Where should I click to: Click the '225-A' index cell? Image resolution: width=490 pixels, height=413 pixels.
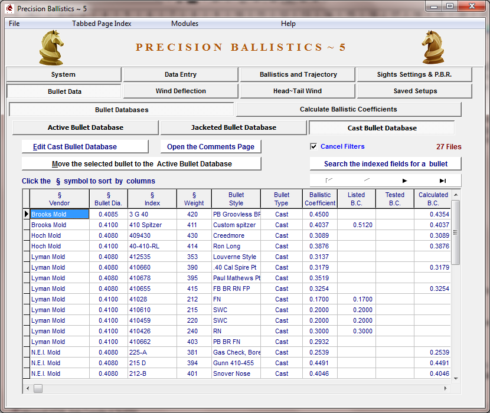pyautogui.click(x=152, y=352)
